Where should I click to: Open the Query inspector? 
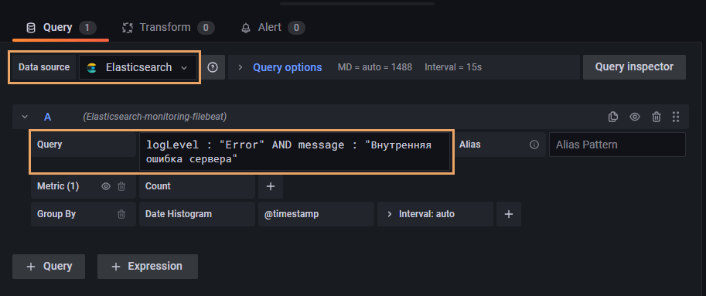coord(634,67)
